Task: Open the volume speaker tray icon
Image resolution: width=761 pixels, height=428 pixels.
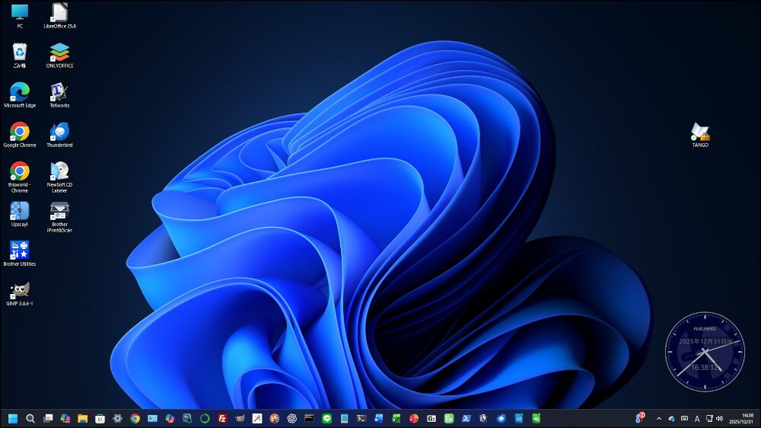Action: [x=720, y=418]
